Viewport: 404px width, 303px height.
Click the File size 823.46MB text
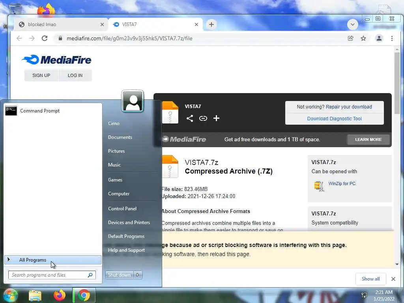coord(185,189)
